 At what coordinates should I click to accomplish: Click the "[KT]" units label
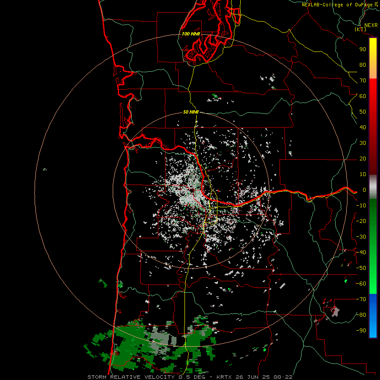coord(361,29)
